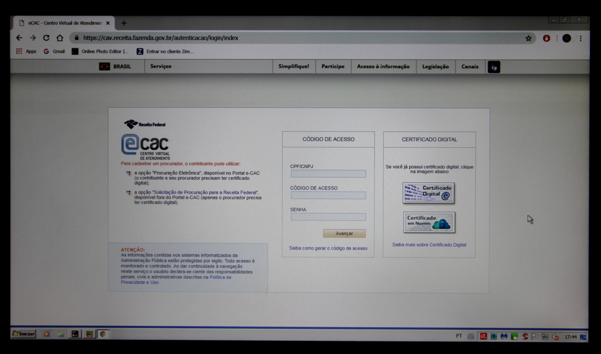Click the Avançar button
The image size is (601, 354).
coord(344,233)
